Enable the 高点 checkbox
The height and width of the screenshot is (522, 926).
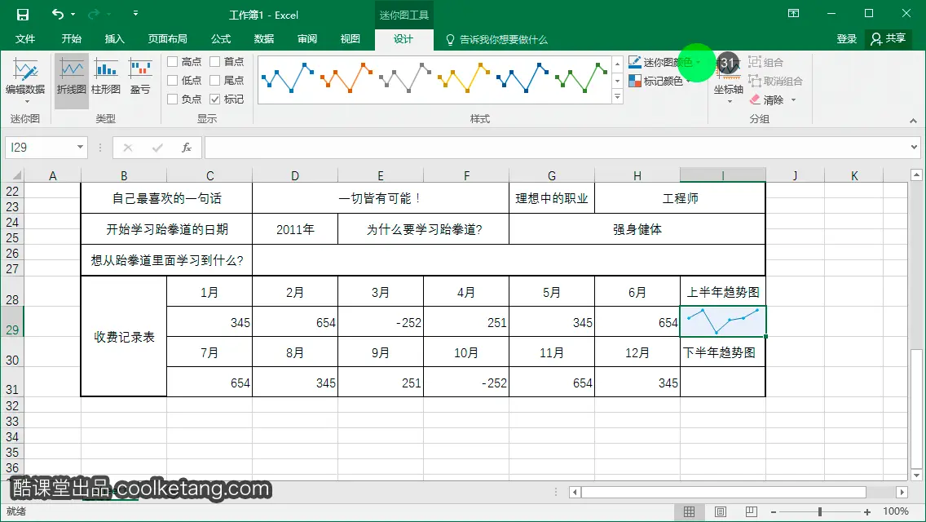[x=173, y=61]
